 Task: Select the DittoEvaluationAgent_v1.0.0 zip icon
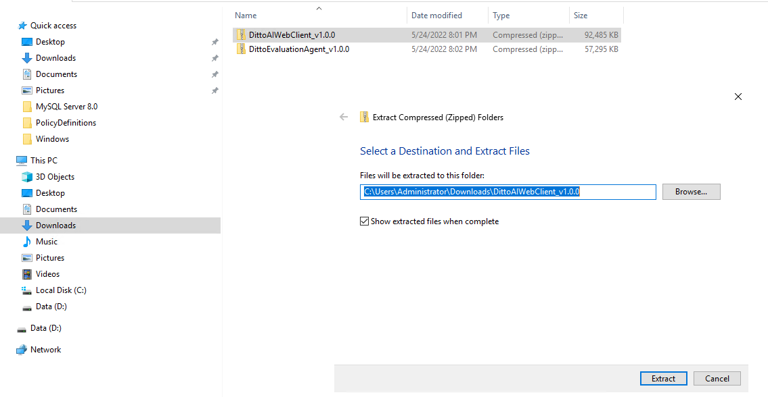[240, 49]
